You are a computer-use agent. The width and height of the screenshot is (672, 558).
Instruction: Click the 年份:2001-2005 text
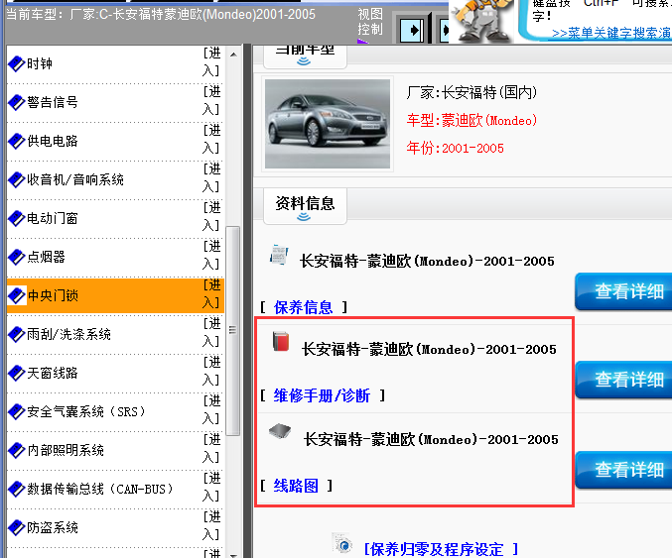coord(456,148)
